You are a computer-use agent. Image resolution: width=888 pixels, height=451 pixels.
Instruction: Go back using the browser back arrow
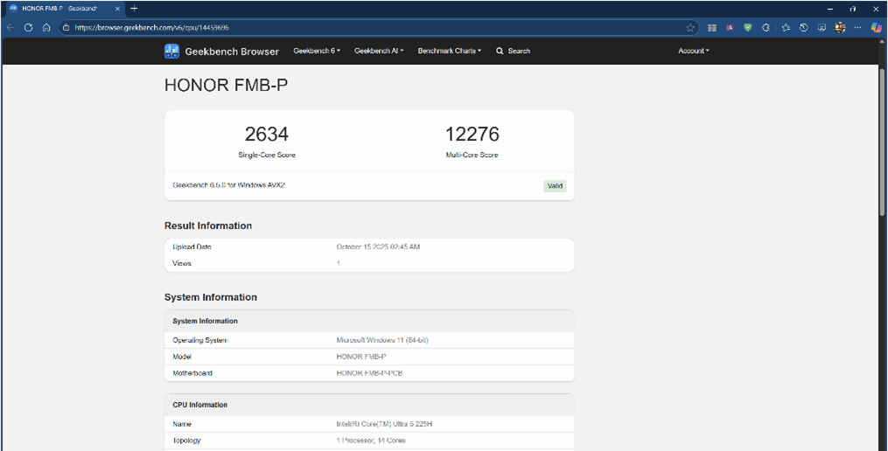[x=10, y=27]
